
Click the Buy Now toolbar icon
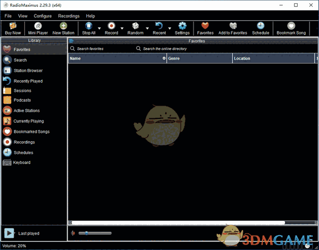pos(13,29)
